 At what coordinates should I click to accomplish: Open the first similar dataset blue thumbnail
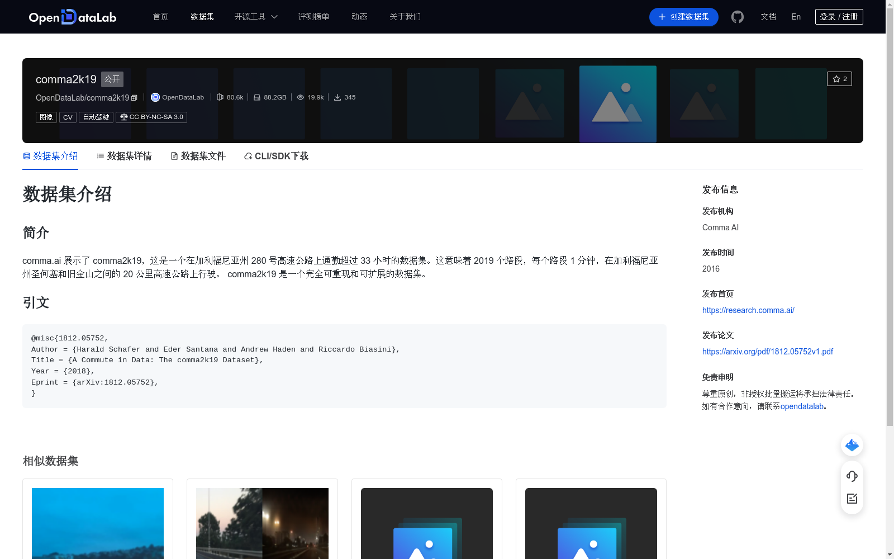(x=98, y=523)
